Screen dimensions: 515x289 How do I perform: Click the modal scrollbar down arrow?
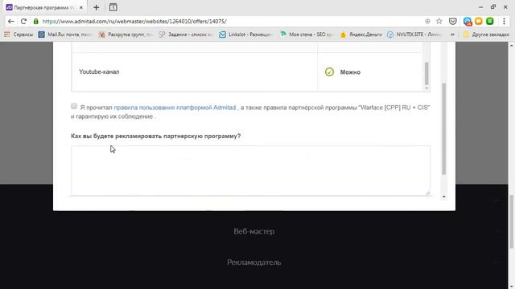[443, 197]
